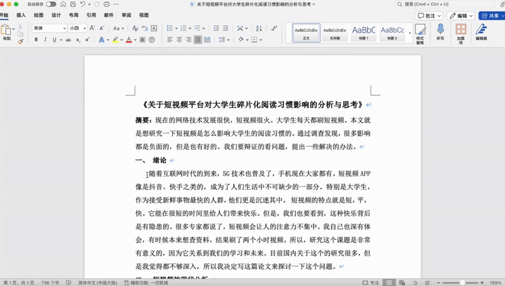Align text to the right
The image size is (505, 286).
188,40
